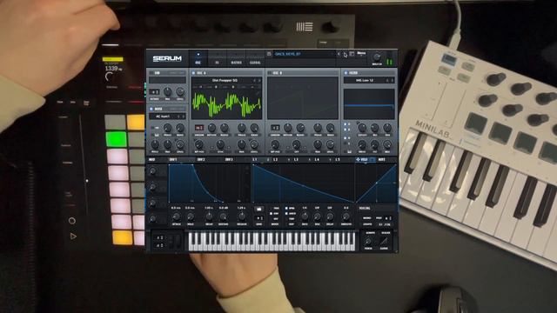This screenshot has width=557, height=313.
Task: Select next noise sample arrow
Action: [x=184, y=117]
